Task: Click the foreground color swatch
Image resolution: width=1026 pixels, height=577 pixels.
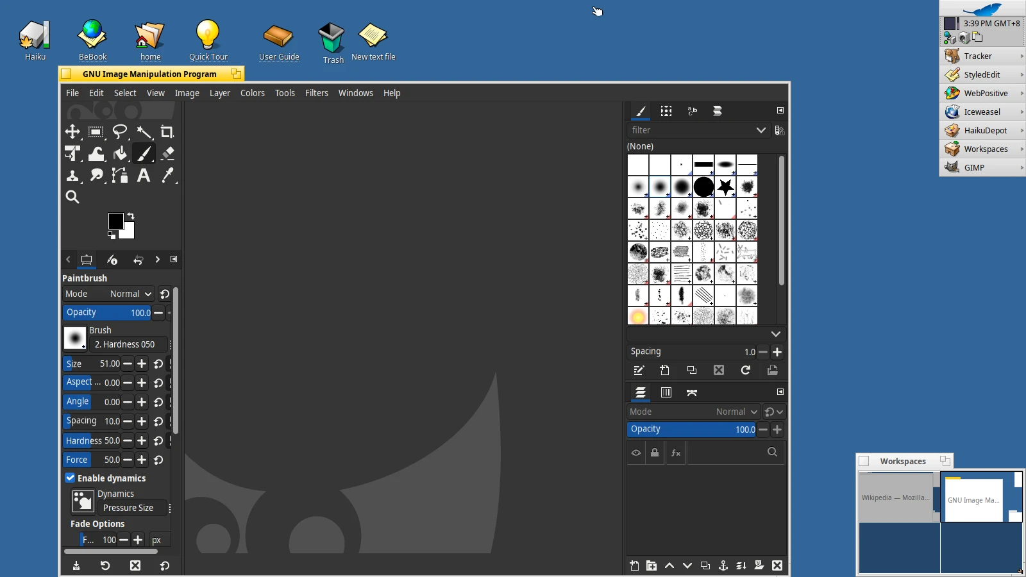Action: tap(116, 220)
